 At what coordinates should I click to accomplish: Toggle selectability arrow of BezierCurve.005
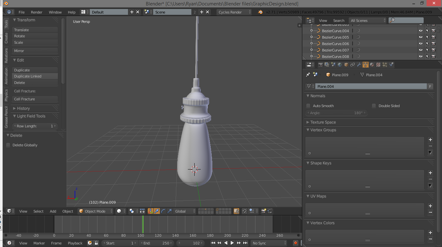click(x=427, y=37)
